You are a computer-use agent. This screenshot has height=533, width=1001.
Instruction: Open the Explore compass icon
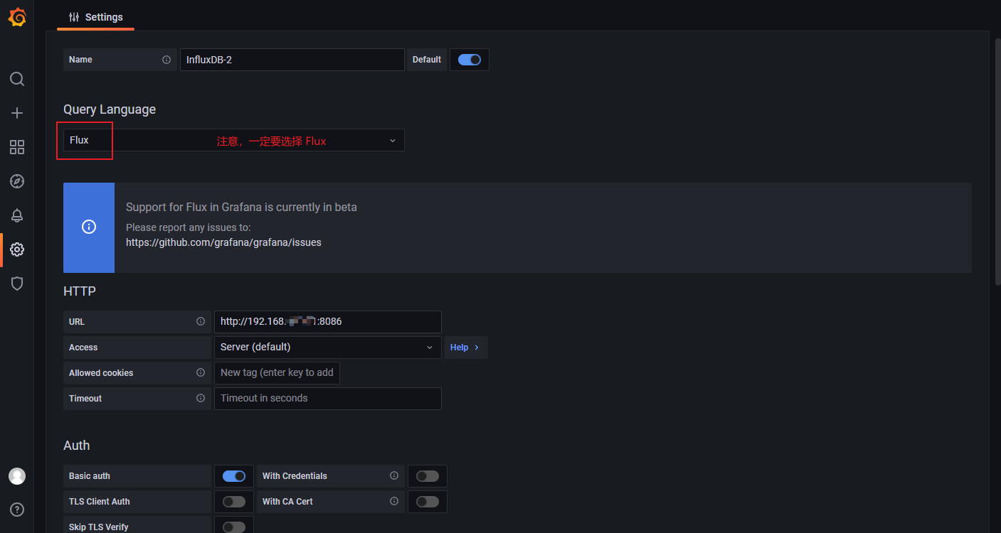point(17,181)
